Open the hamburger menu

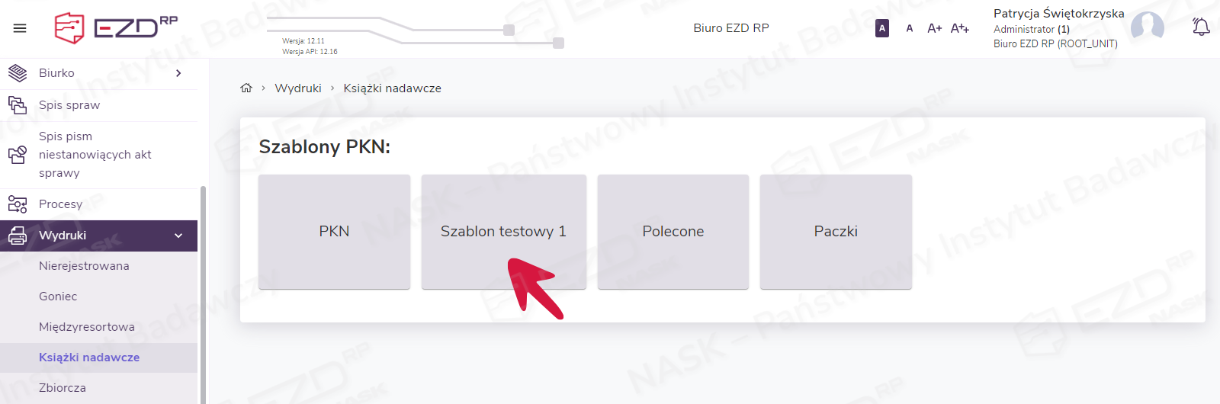[x=20, y=28]
